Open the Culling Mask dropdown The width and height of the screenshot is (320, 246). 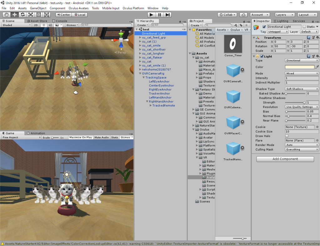point(302,149)
